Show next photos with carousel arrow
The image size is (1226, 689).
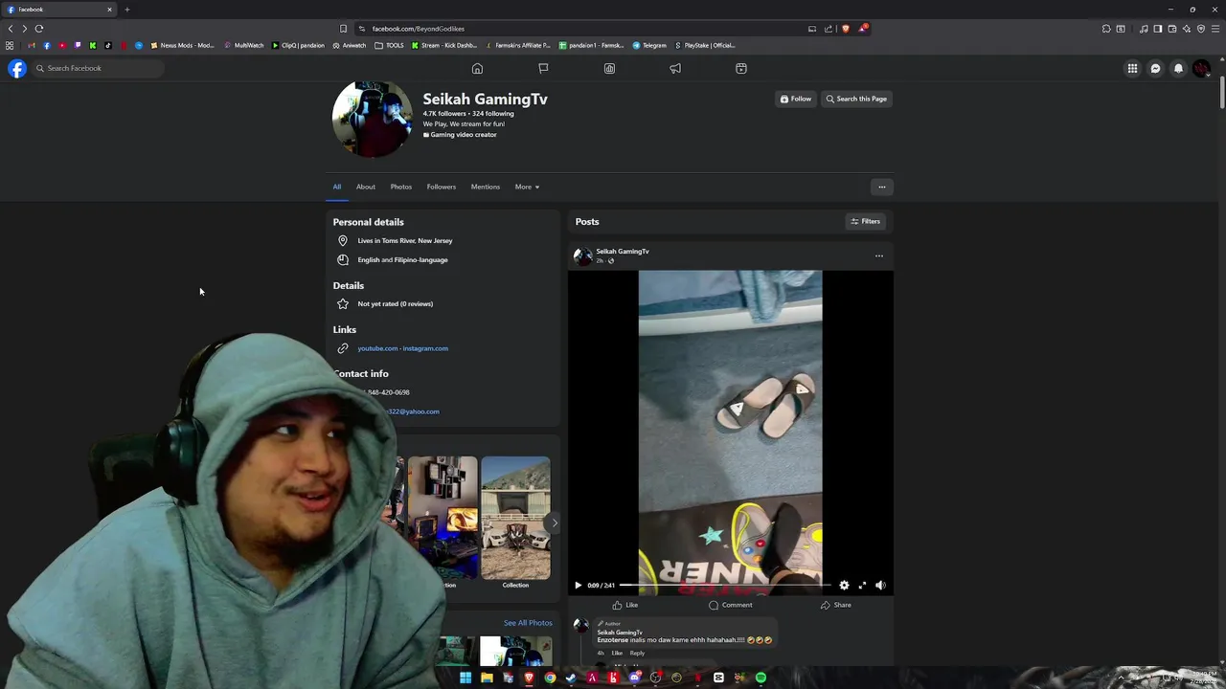click(554, 522)
